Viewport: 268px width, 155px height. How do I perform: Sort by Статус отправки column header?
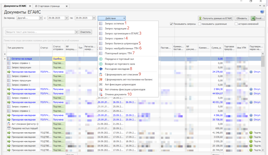coord(59,48)
